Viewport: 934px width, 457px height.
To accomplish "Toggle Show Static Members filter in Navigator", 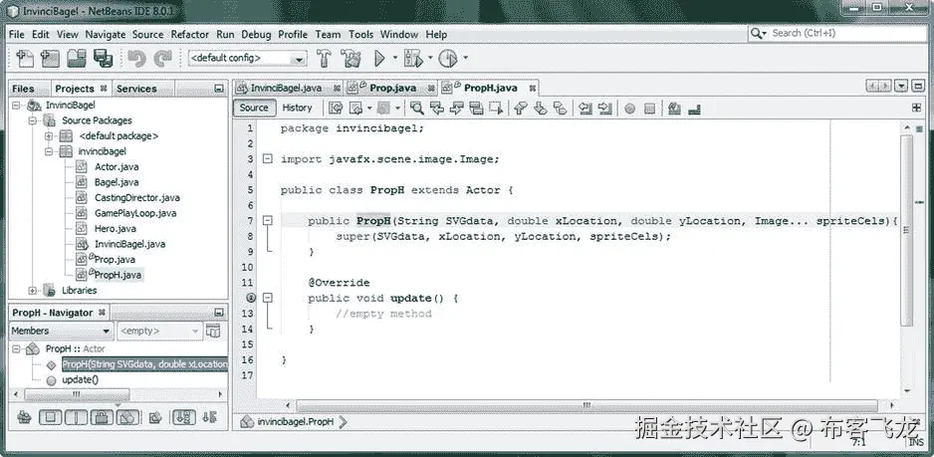I will pyautogui.click(x=77, y=418).
